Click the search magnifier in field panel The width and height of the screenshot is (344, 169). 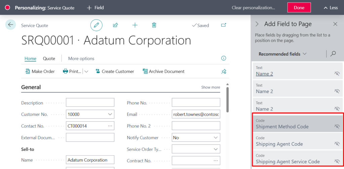pyautogui.click(x=333, y=54)
